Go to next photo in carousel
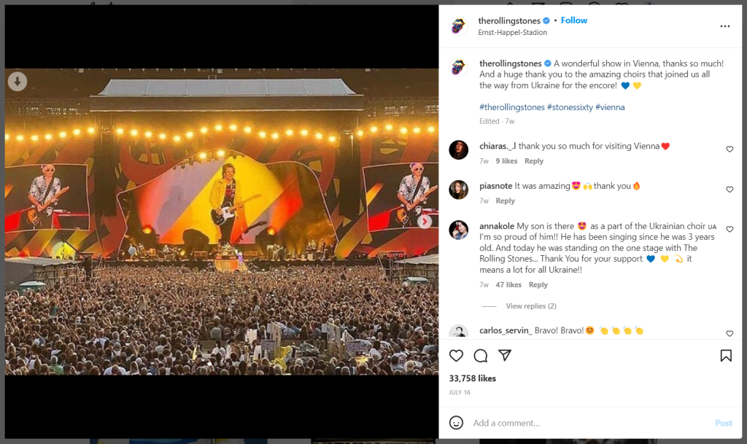This screenshot has width=747, height=444. tap(424, 222)
